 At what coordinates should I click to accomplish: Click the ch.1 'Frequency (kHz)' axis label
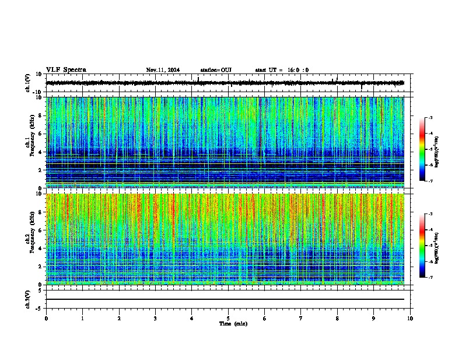point(32,135)
